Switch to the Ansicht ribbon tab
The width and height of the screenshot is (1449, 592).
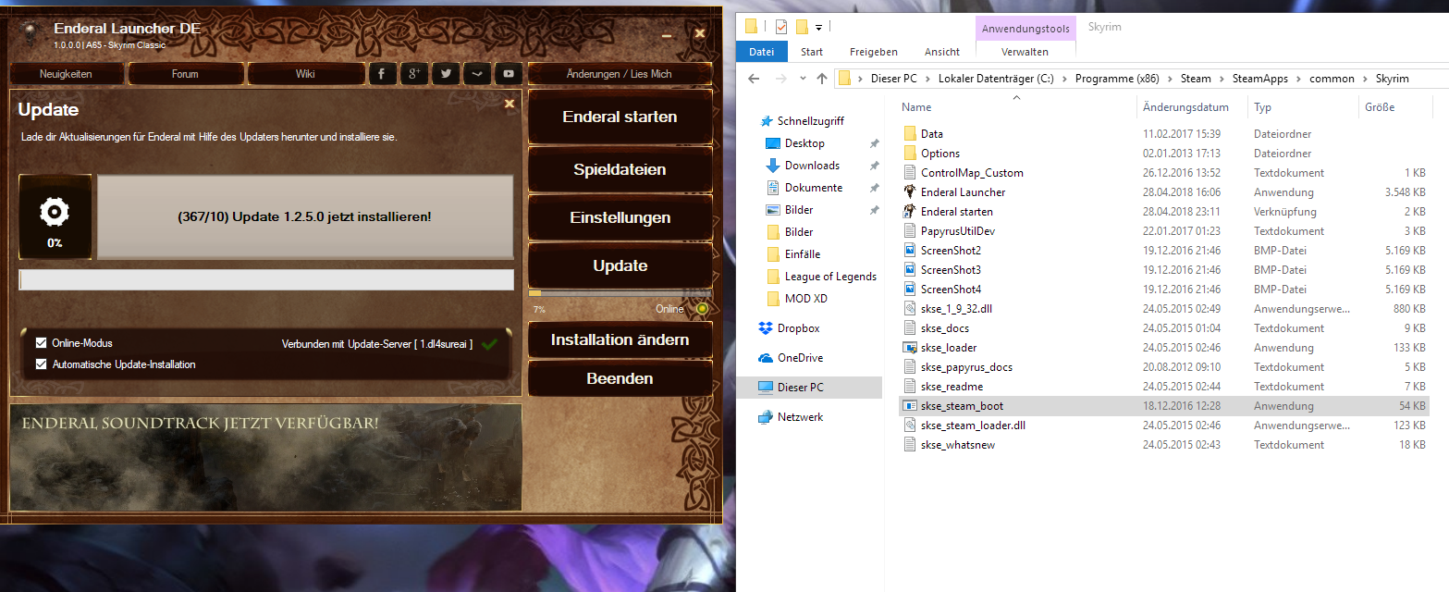tap(941, 52)
